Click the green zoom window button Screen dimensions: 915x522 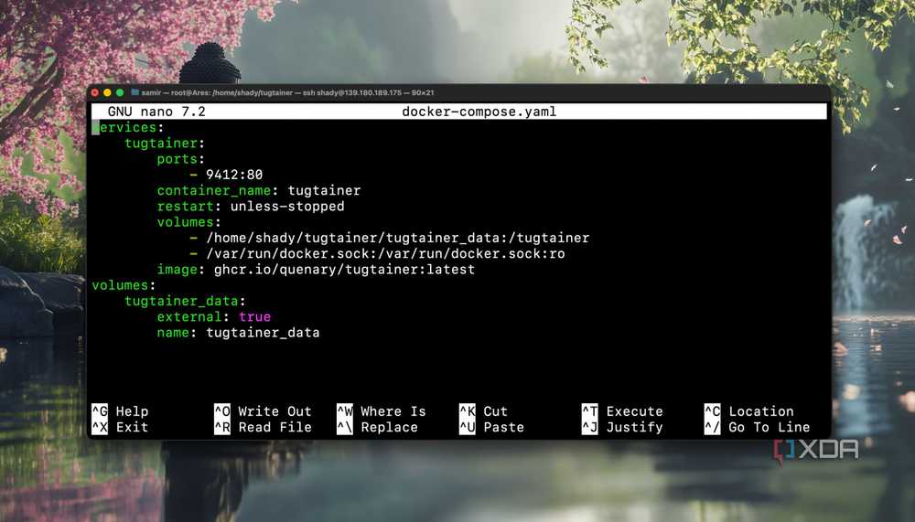(x=120, y=92)
